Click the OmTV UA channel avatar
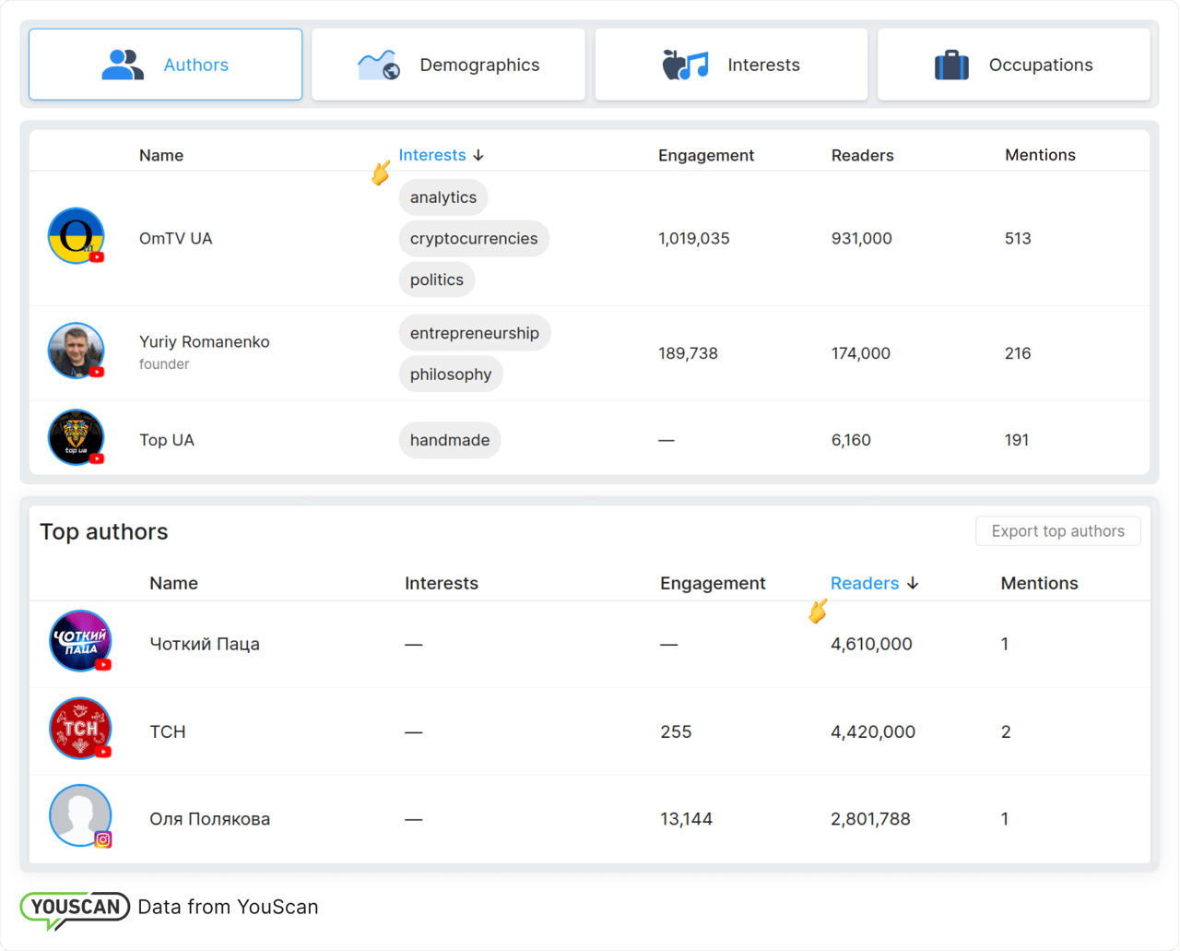Image resolution: width=1180 pixels, height=951 pixels. 76,236
